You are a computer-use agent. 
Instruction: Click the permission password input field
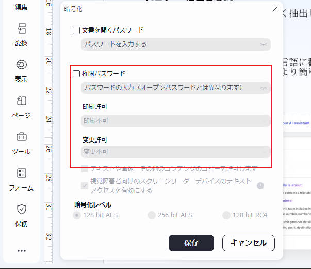tap(175, 88)
